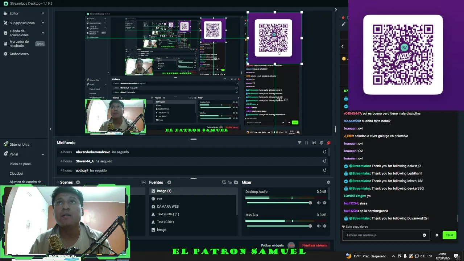Open the ESP language indicator
Screen dimensions: 464x261
click(430, 256)
